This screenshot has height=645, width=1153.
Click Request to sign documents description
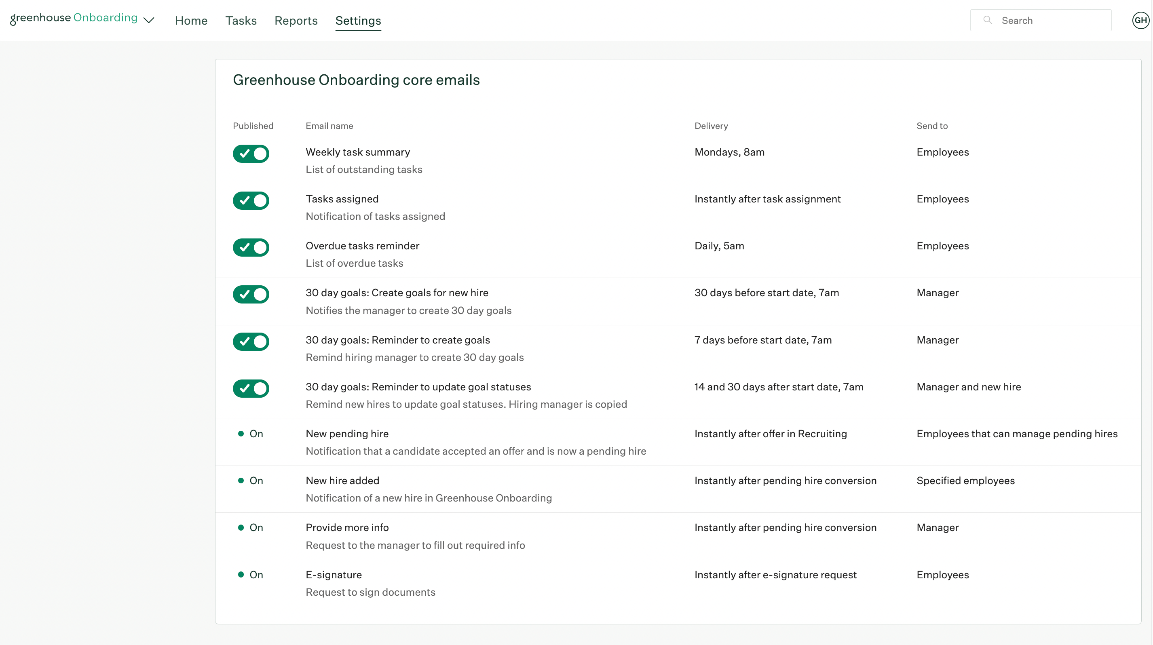[x=370, y=592]
